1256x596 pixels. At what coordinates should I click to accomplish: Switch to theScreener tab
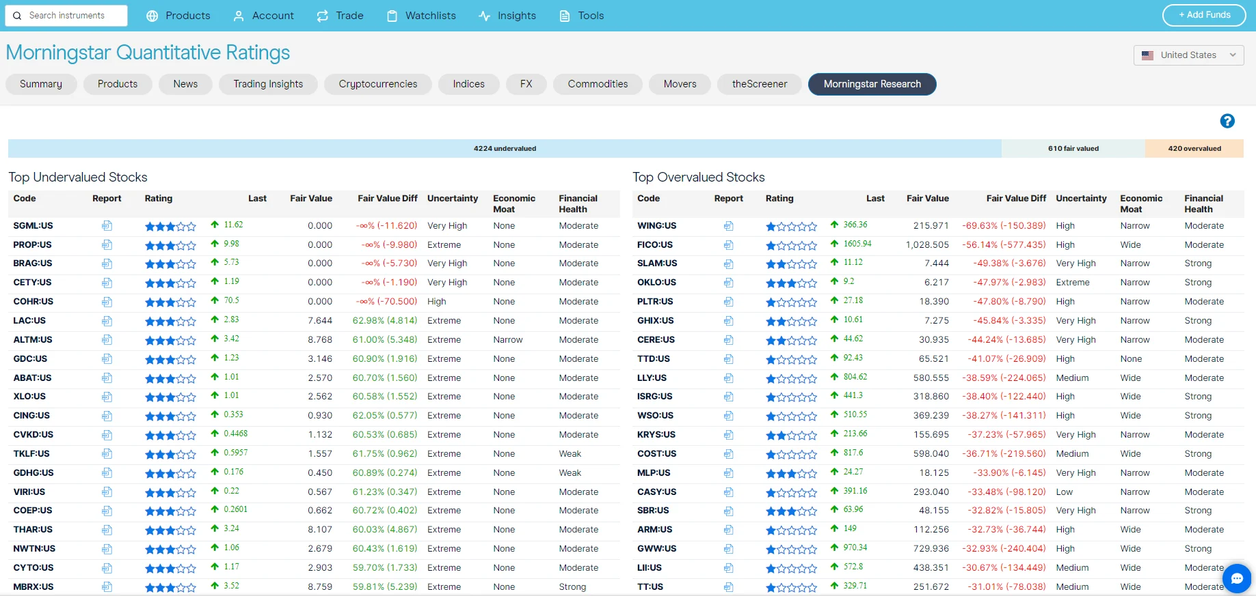759,84
